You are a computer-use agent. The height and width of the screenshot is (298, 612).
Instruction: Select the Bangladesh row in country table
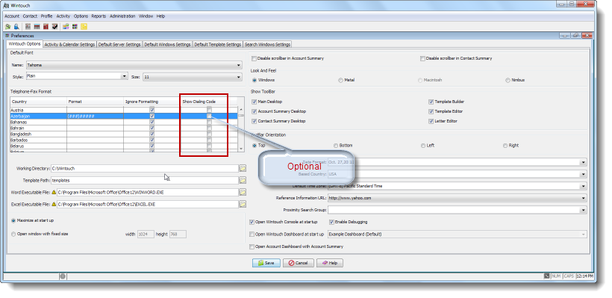click(124, 134)
